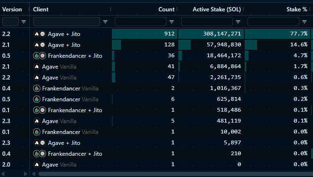Sort by the Client column header
Viewport: 313px width, 177px height.
pos(41,9)
